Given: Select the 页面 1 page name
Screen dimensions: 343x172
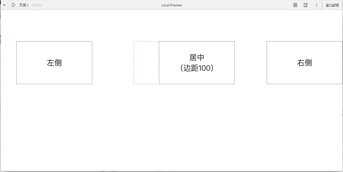Looking at the screenshot, I should (x=24, y=5).
